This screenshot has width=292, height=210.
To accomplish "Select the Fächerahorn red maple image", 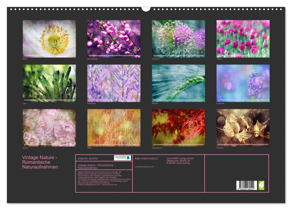I will click(x=178, y=127).
